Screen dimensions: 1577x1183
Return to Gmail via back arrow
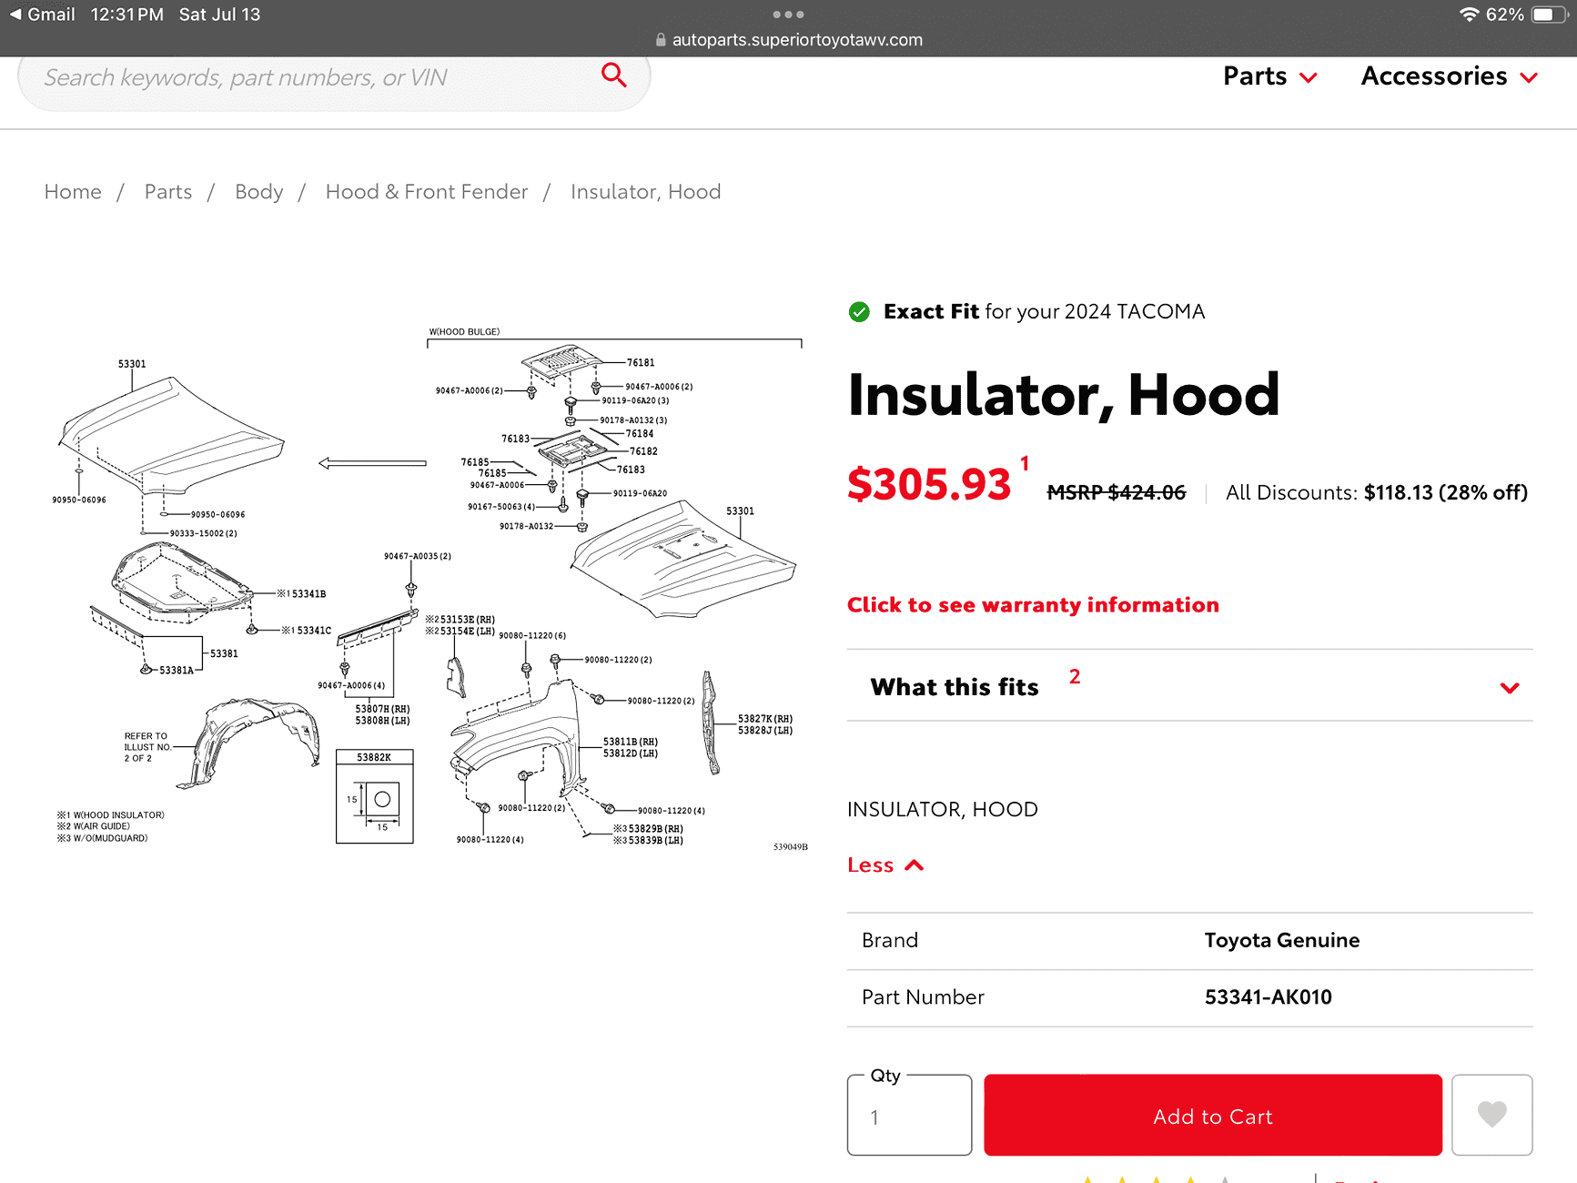tap(42, 15)
